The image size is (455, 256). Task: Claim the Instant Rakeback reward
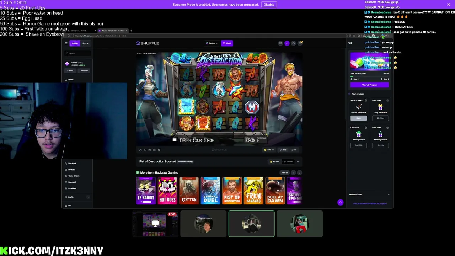pyautogui.click(x=359, y=118)
